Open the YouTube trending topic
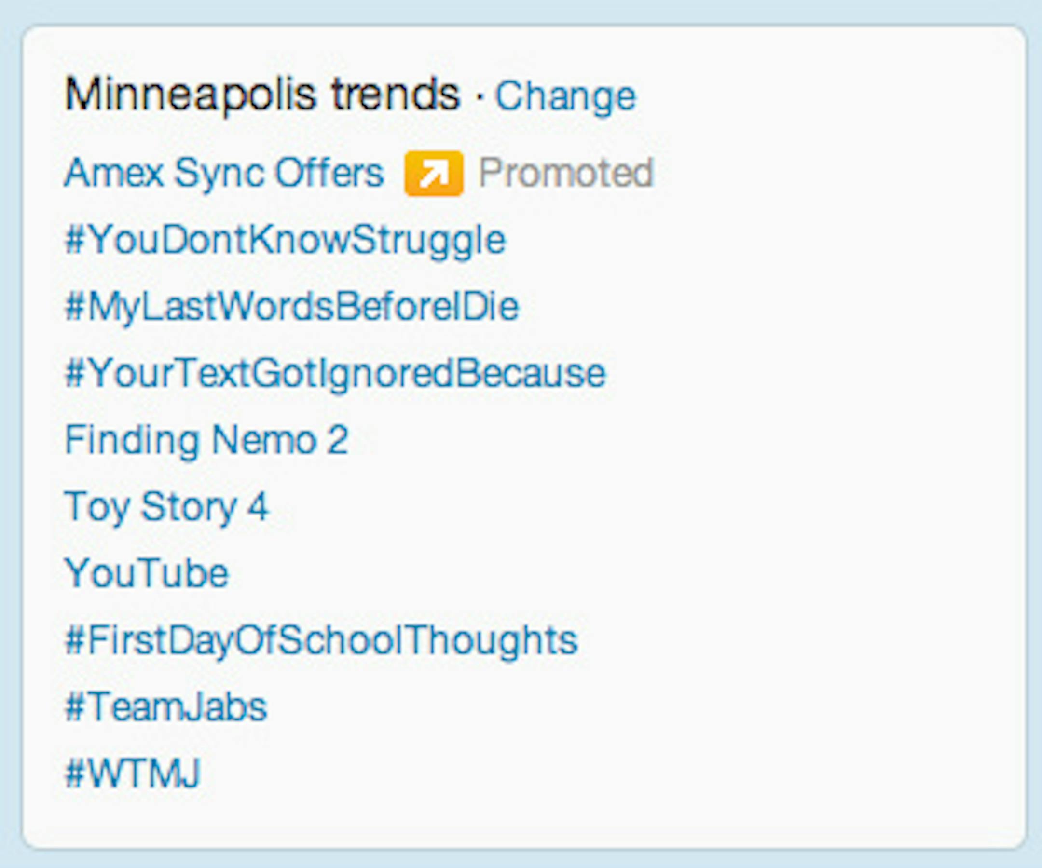1042x868 pixels. point(147,573)
